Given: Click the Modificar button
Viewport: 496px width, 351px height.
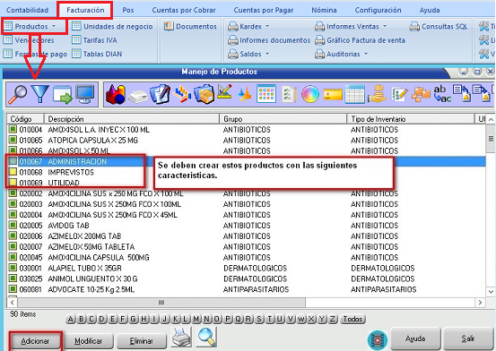Looking at the screenshot, I should click(x=88, y=341).
